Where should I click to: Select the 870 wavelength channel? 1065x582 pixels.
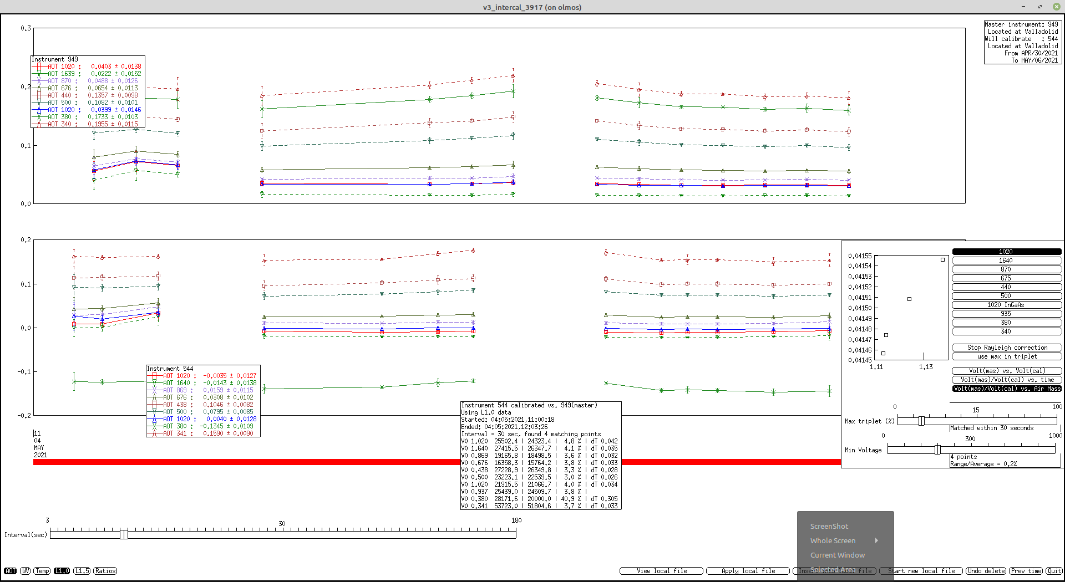pyautogui.click(x=1007, y=269)
